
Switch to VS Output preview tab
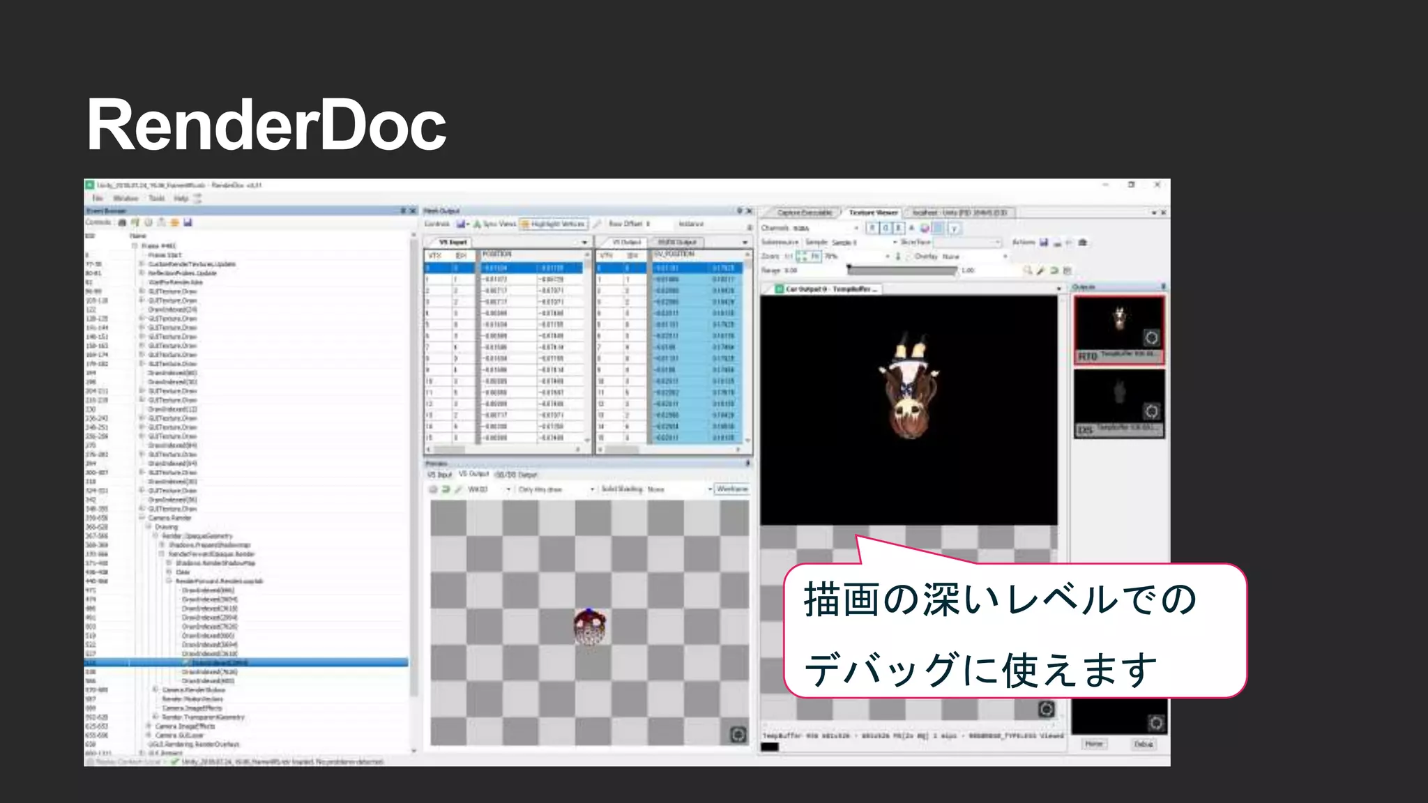(473, 474)
